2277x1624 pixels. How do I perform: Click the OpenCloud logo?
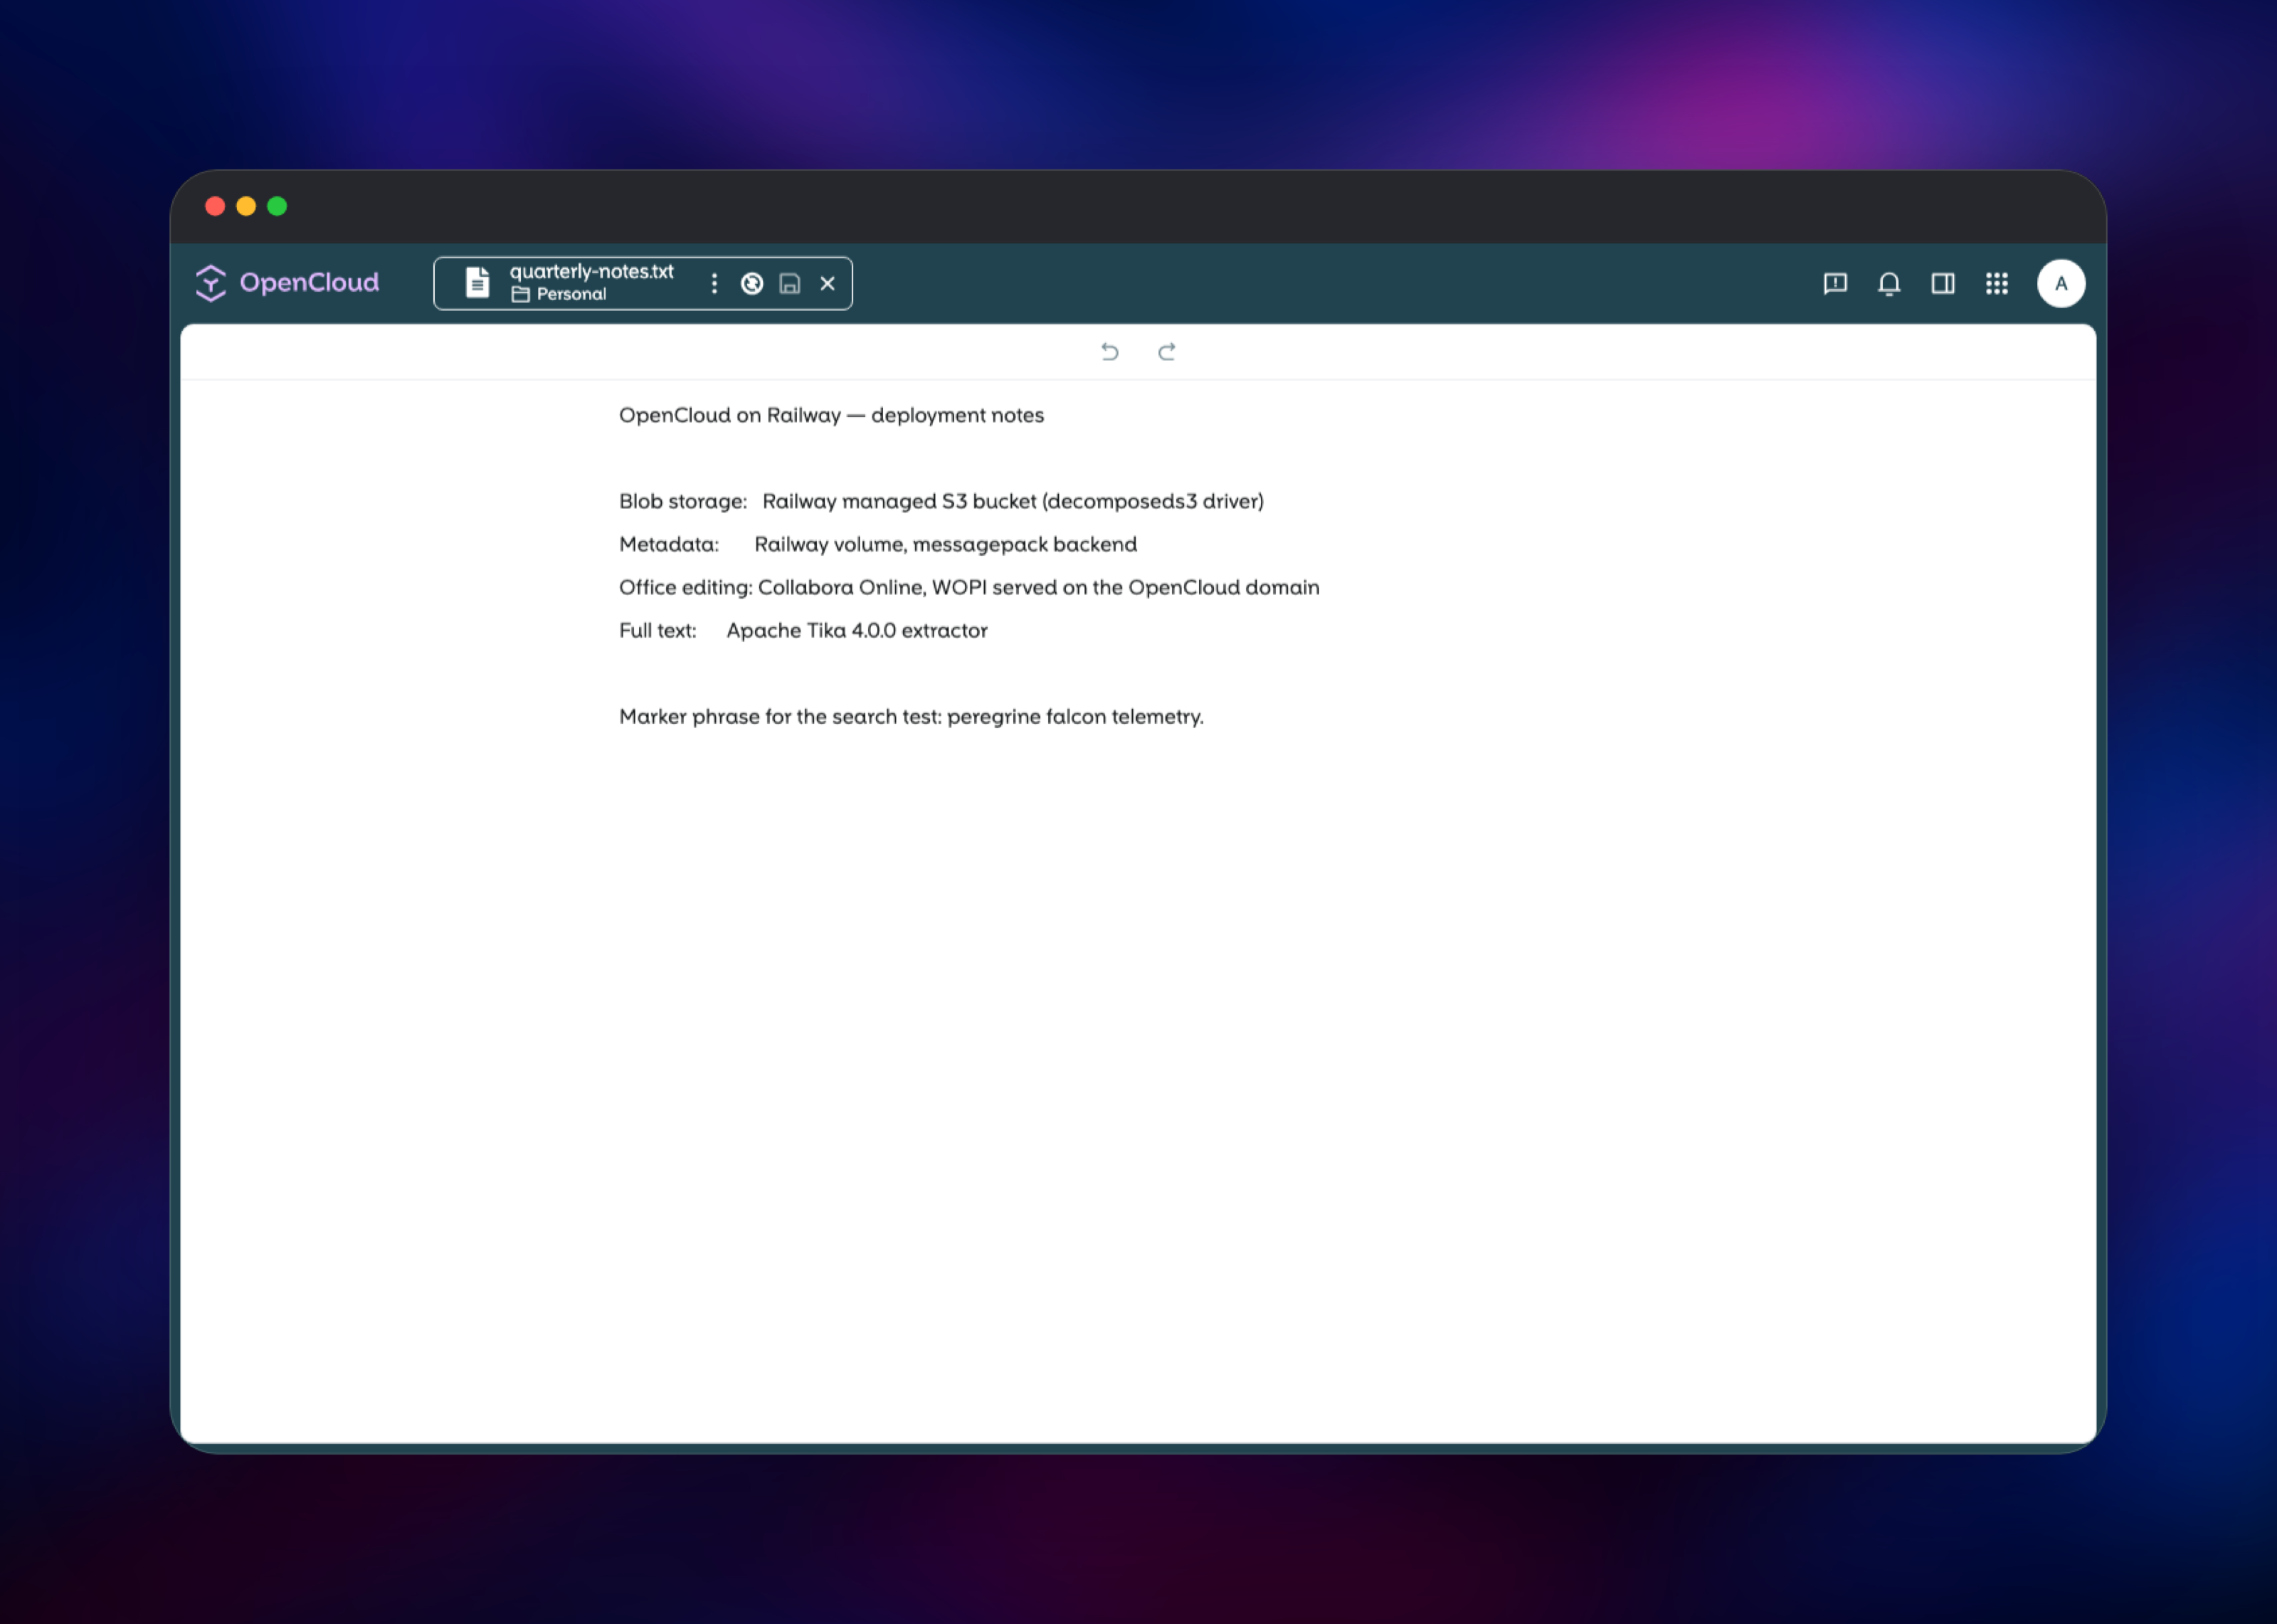tap(287, 283)
